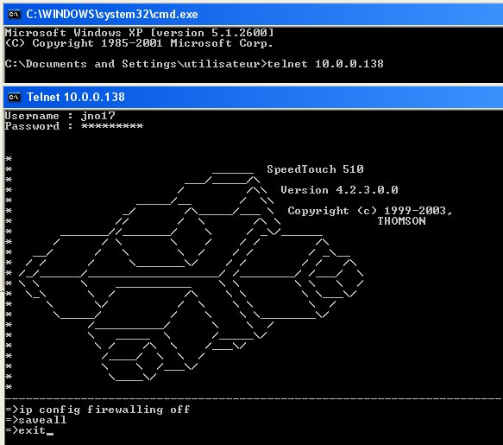Image resolution: width=503 pixels, height=445 pixels.
Task: Click the 'Microsoft Windows XP [version 5.1.2600]' line
Action: 139,33
